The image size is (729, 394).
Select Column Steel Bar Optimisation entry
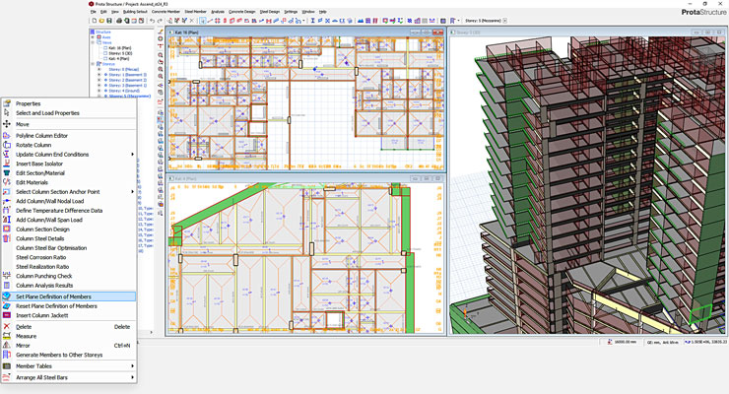pyautogui.click(x=69, y=247)
